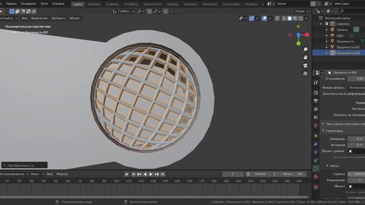
Task: Open the Modifiers wrench tab
Action: [316, 144]
